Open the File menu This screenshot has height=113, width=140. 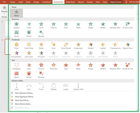point(4,2)
